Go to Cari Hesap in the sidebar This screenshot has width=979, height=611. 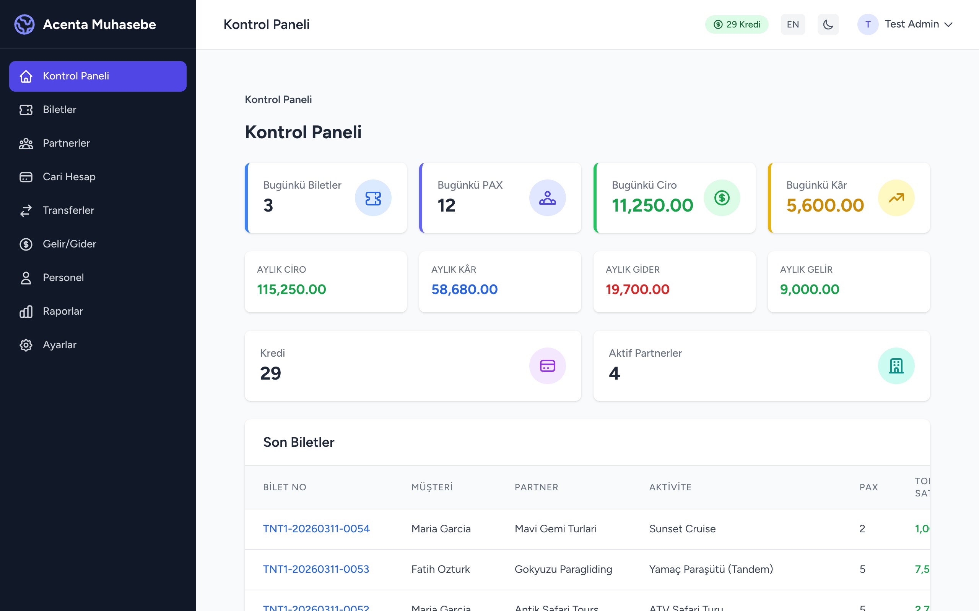(x=69, y=176)
